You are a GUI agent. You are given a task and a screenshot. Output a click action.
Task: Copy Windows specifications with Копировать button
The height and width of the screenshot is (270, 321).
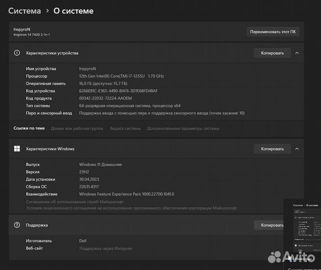[272, 148]
